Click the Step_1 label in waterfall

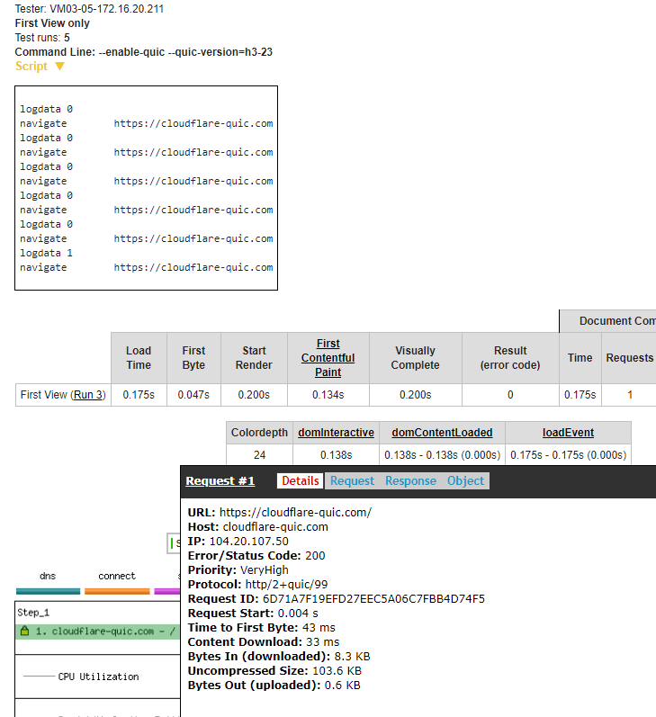pos(33,613)
